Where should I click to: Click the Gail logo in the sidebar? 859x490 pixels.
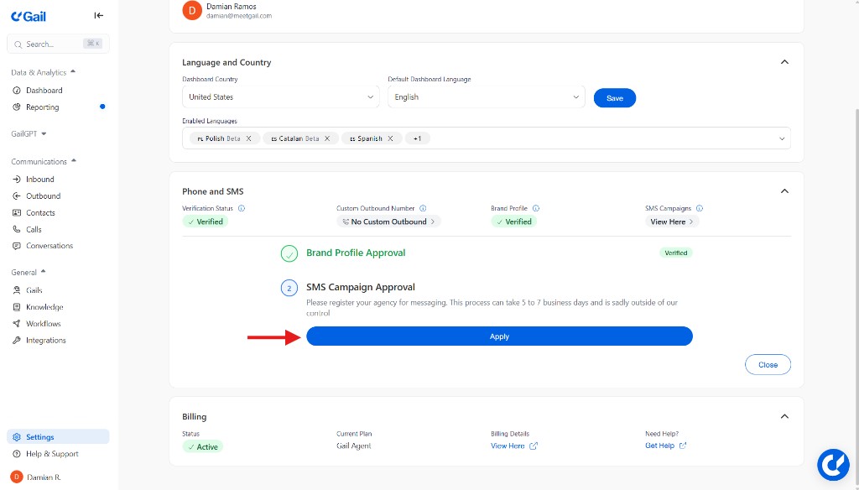[x=29, y=16]
